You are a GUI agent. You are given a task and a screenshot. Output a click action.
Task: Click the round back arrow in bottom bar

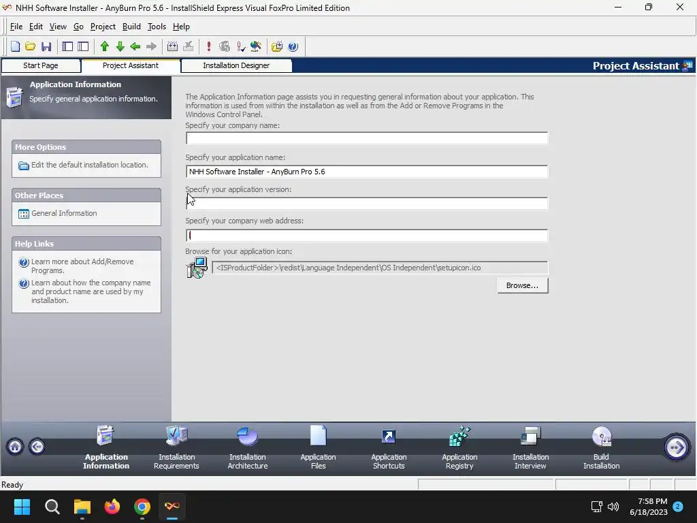pos(37,446)
